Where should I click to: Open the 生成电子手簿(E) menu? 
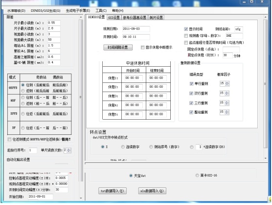pyautogui.click(x=78, y=11)
